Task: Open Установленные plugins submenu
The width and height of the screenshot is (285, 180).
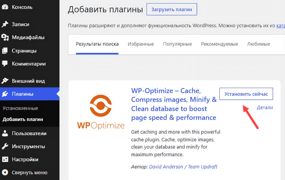Action: coord(20,108)
